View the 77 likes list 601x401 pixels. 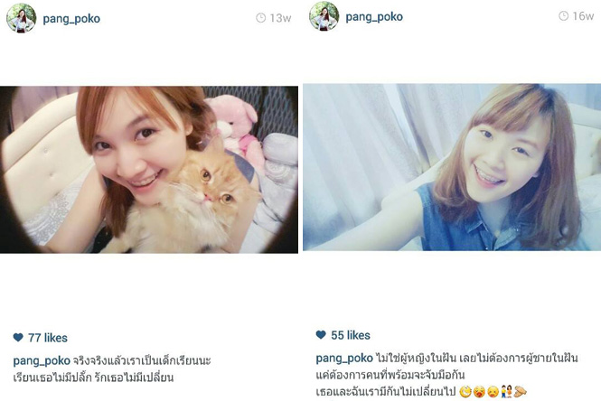[48, 338]
